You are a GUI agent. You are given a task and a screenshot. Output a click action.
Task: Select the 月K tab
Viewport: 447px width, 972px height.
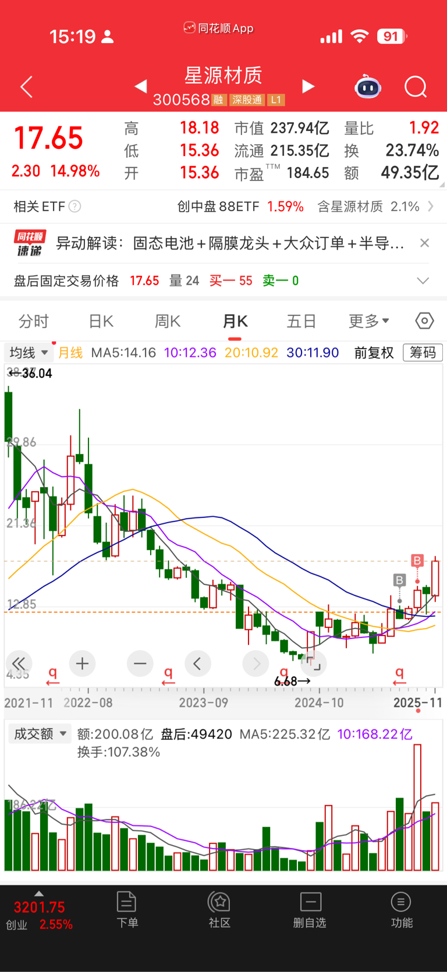point(235,321)
